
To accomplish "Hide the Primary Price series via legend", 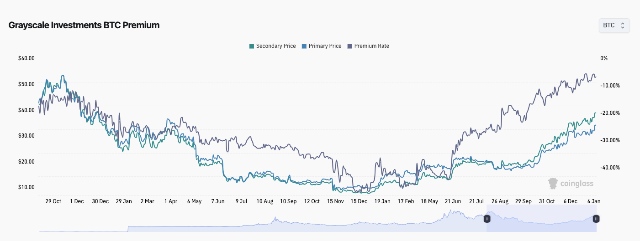I will pyautogui.click(x=325, y=46).
